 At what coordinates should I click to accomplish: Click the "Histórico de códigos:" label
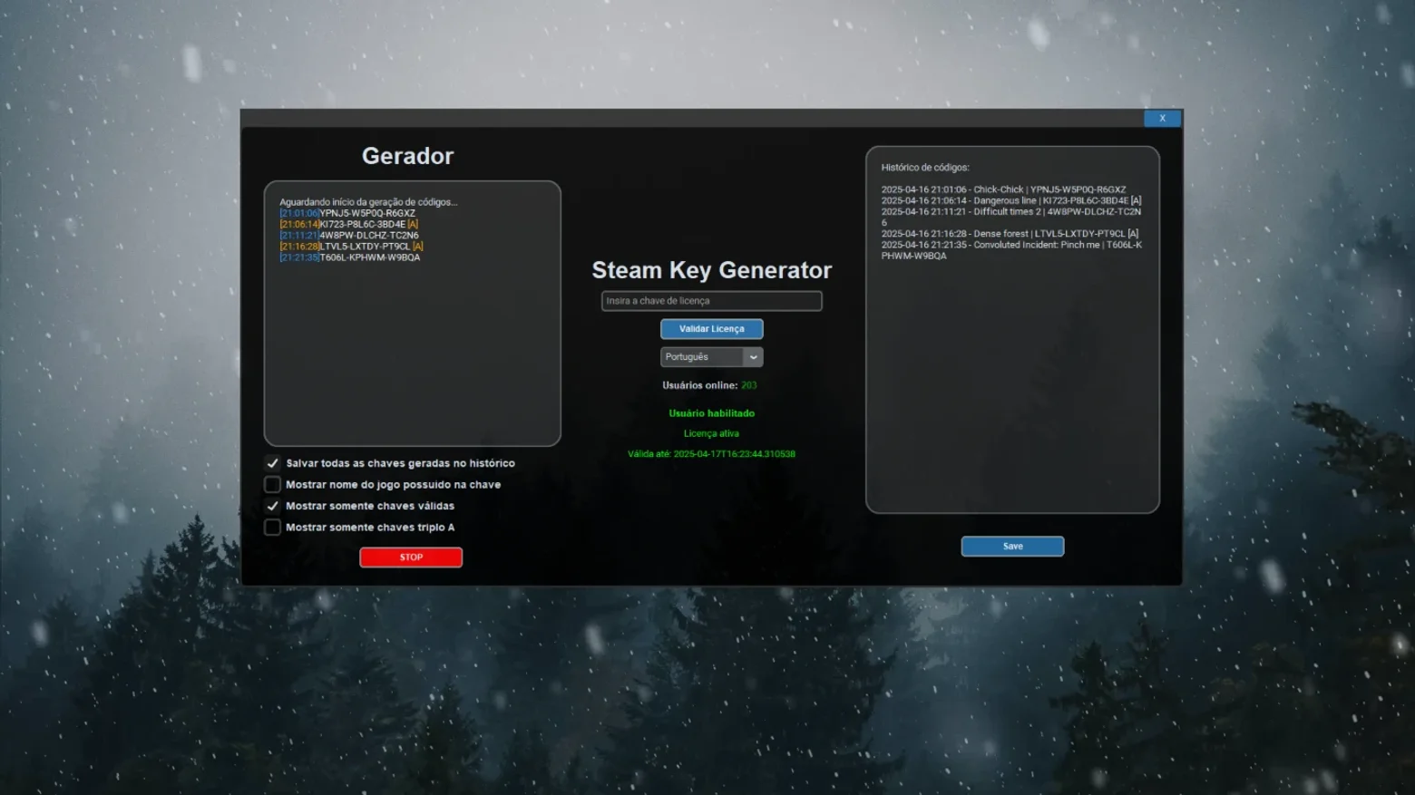click(925, 168)
